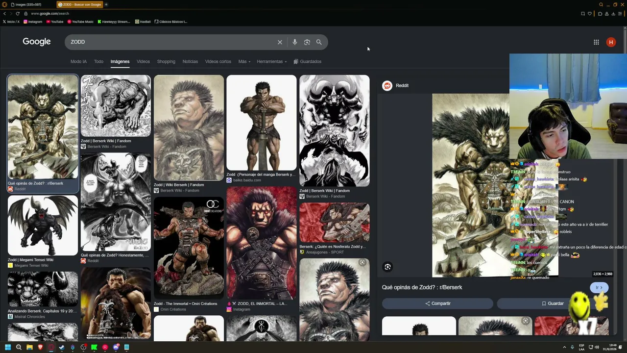Launch Brave from the taskbar

pyautogui.click(x=40, y=347)
